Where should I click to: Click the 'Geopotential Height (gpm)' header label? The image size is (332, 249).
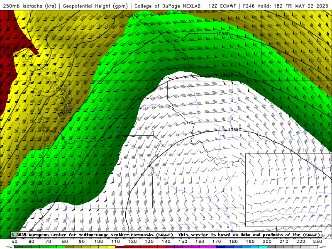pyautogui.click(x=95, y=6)
